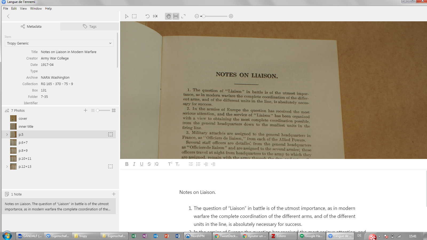
Task: Open the Tropy Generic template dropdown
Action: click(x=59, y=43)
